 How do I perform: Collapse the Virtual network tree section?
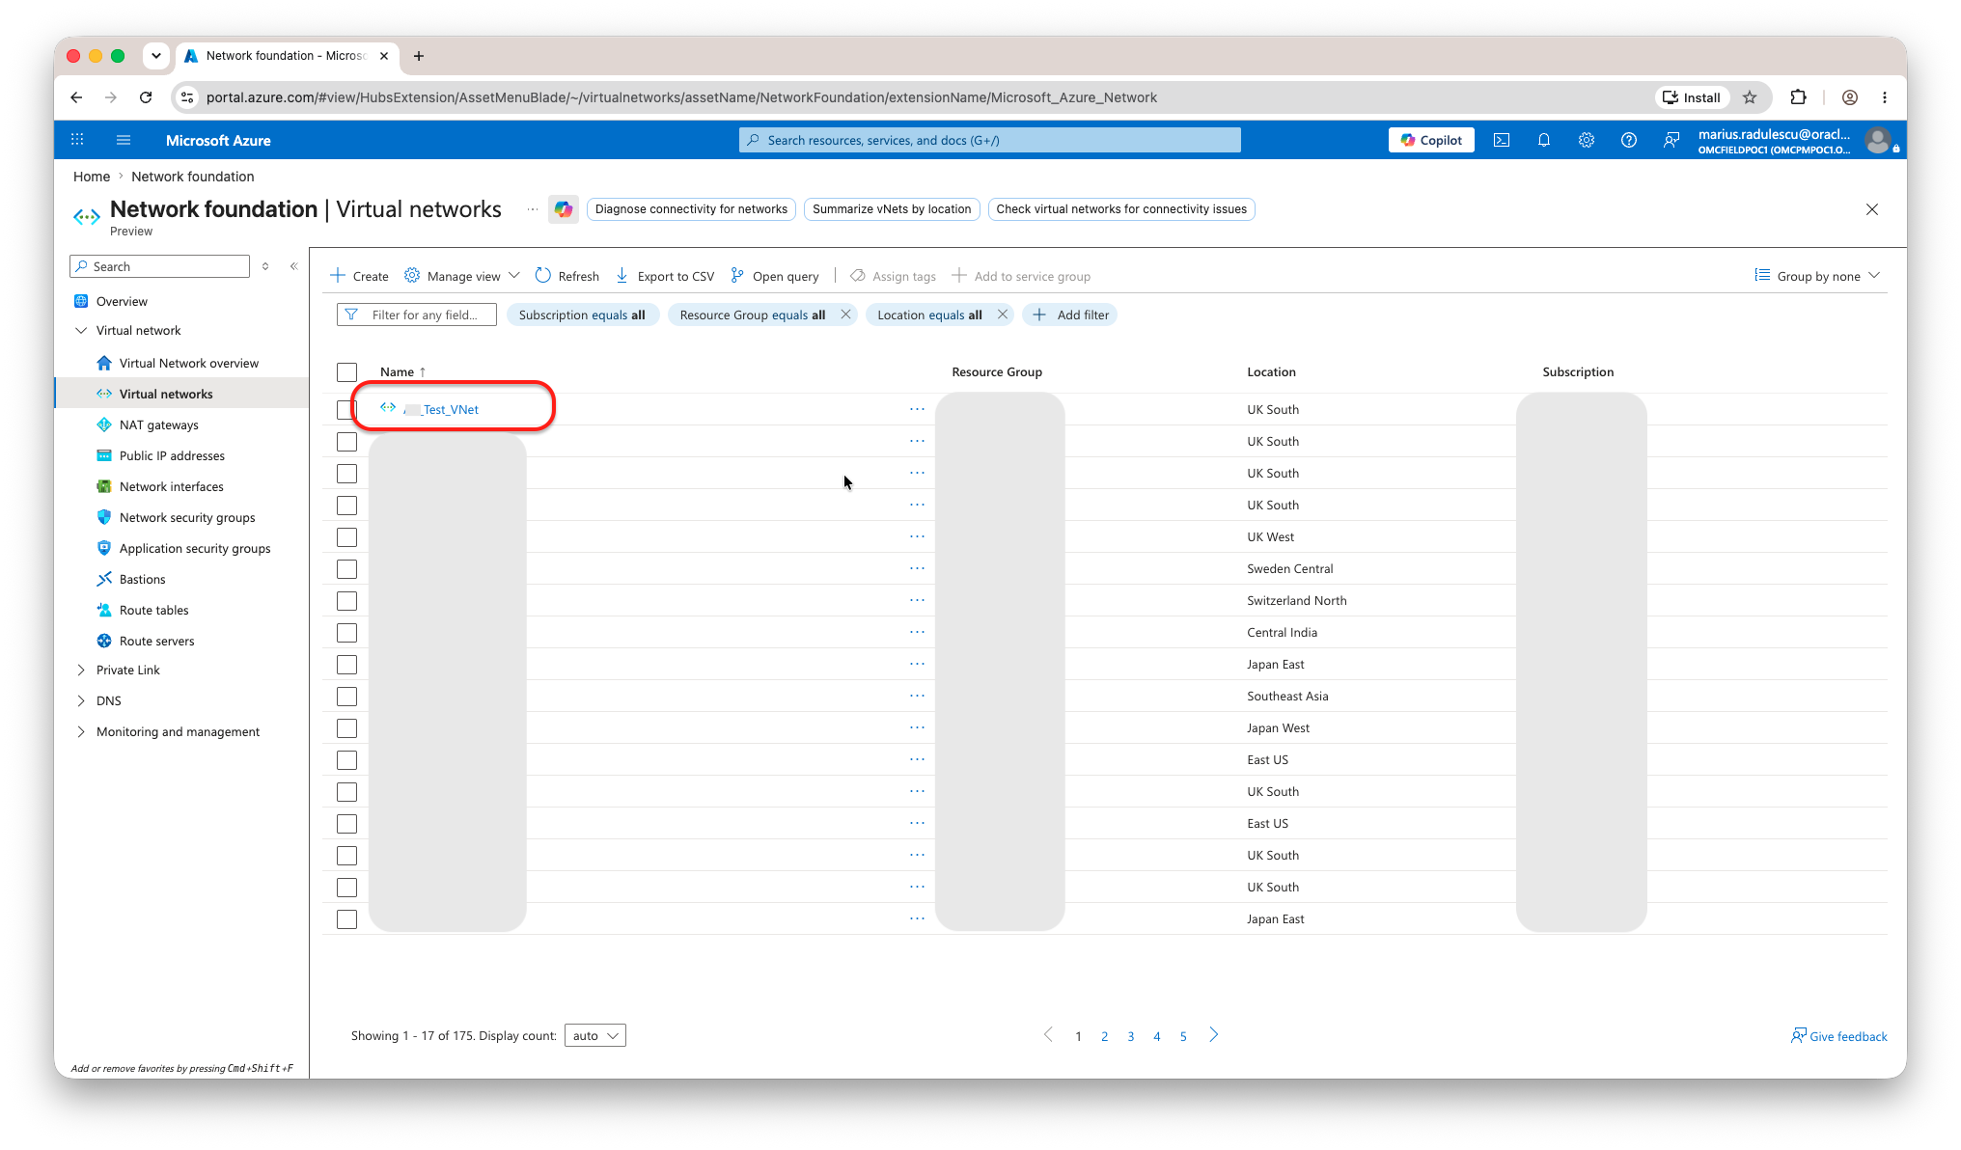pos(81,330)
